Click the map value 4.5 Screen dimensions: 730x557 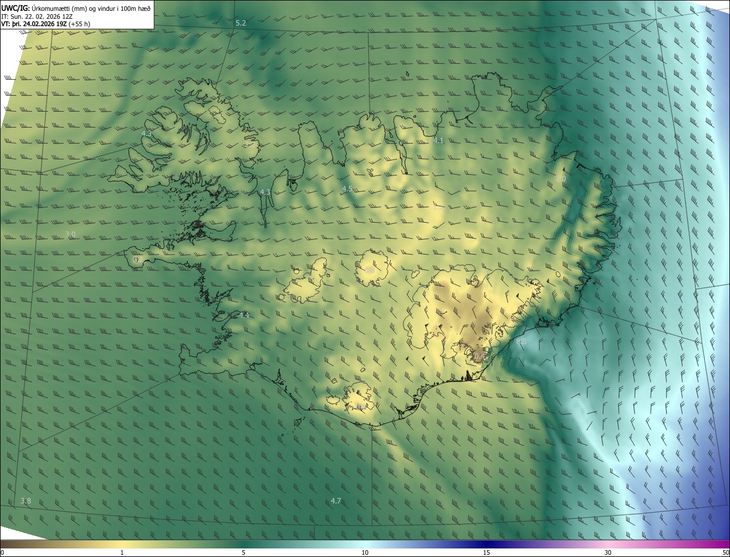[x=347, y=189]
